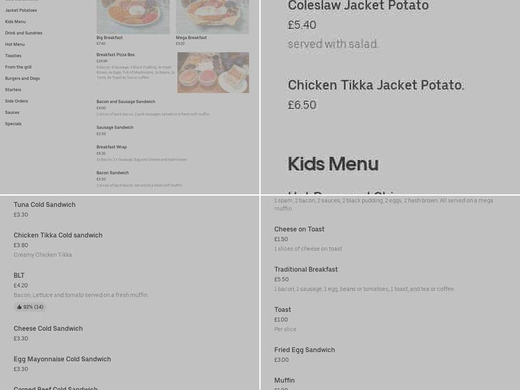
Task: Click the Breakfast Pizza Box photo
Action: click(212, 72)
